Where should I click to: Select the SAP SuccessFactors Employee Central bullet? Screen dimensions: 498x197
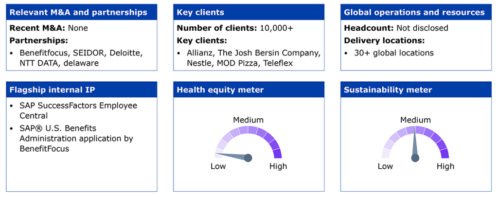point(74,110)
